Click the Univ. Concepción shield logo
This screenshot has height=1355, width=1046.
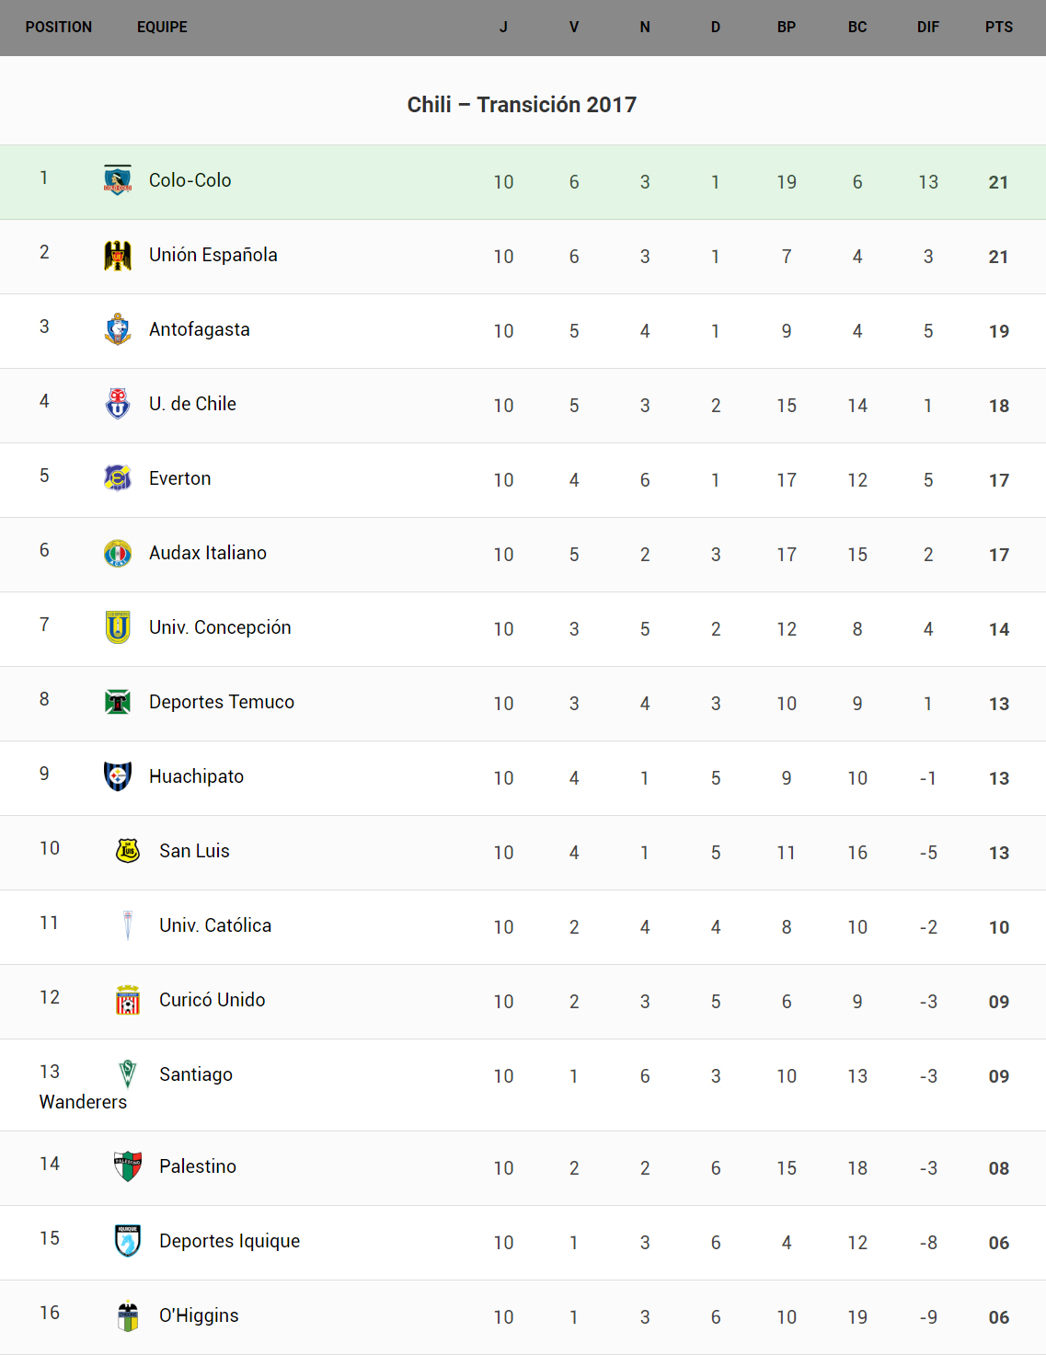(x=118, y=627)
